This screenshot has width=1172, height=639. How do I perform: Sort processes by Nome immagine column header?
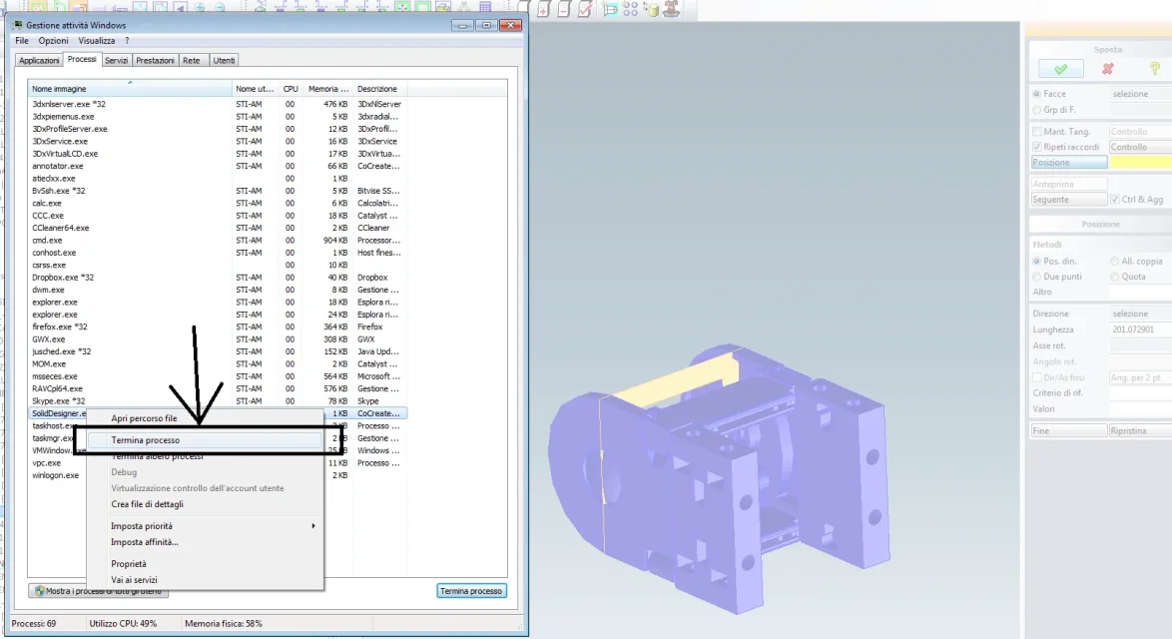point(130,88)
